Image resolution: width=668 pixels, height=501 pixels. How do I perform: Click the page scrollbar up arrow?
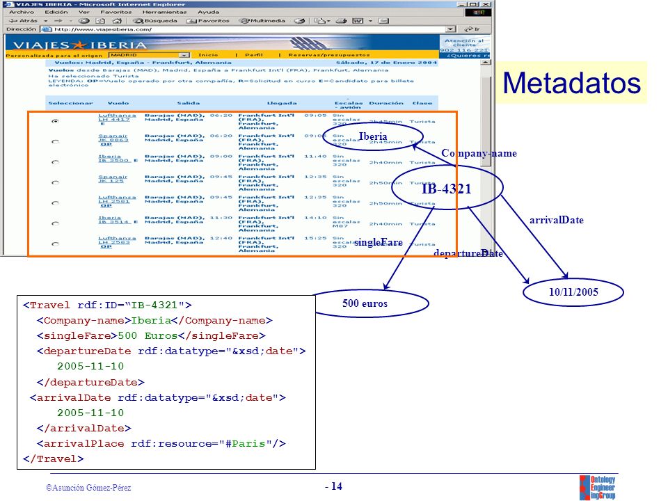click(x=486, y=63)
